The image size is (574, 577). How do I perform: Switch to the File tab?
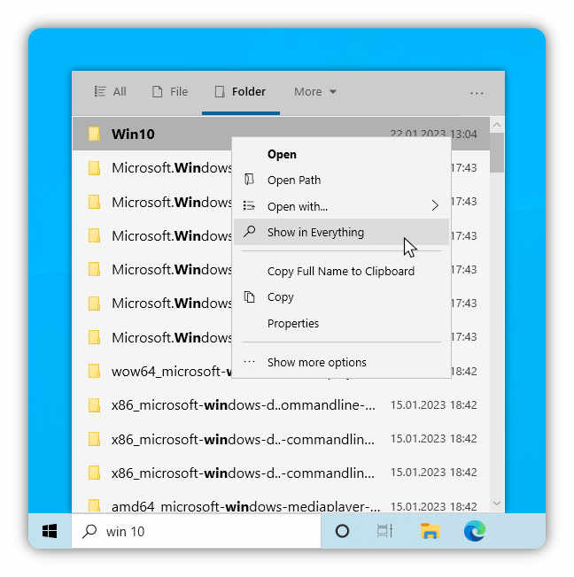pyautogui.click(x=170, y=91)
